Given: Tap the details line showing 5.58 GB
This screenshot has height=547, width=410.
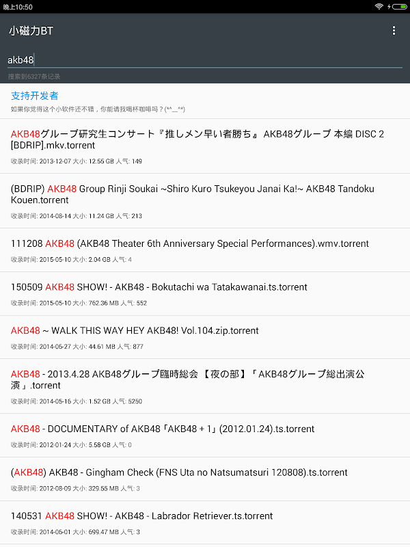Looking at the screenshot, I should [71, 445].
